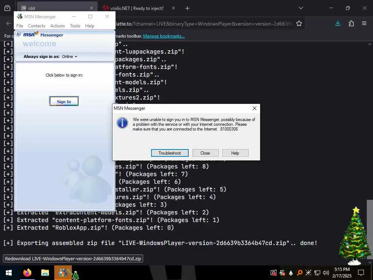The height and width of the screenshot is (280, 373).
Task: Click the Manage bookmarks link
Action: click(x=164, y=36)
